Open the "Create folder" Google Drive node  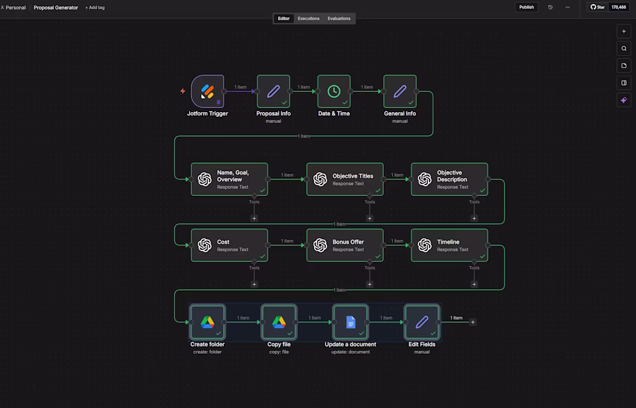pyautogui.click(x=207, y=322)
